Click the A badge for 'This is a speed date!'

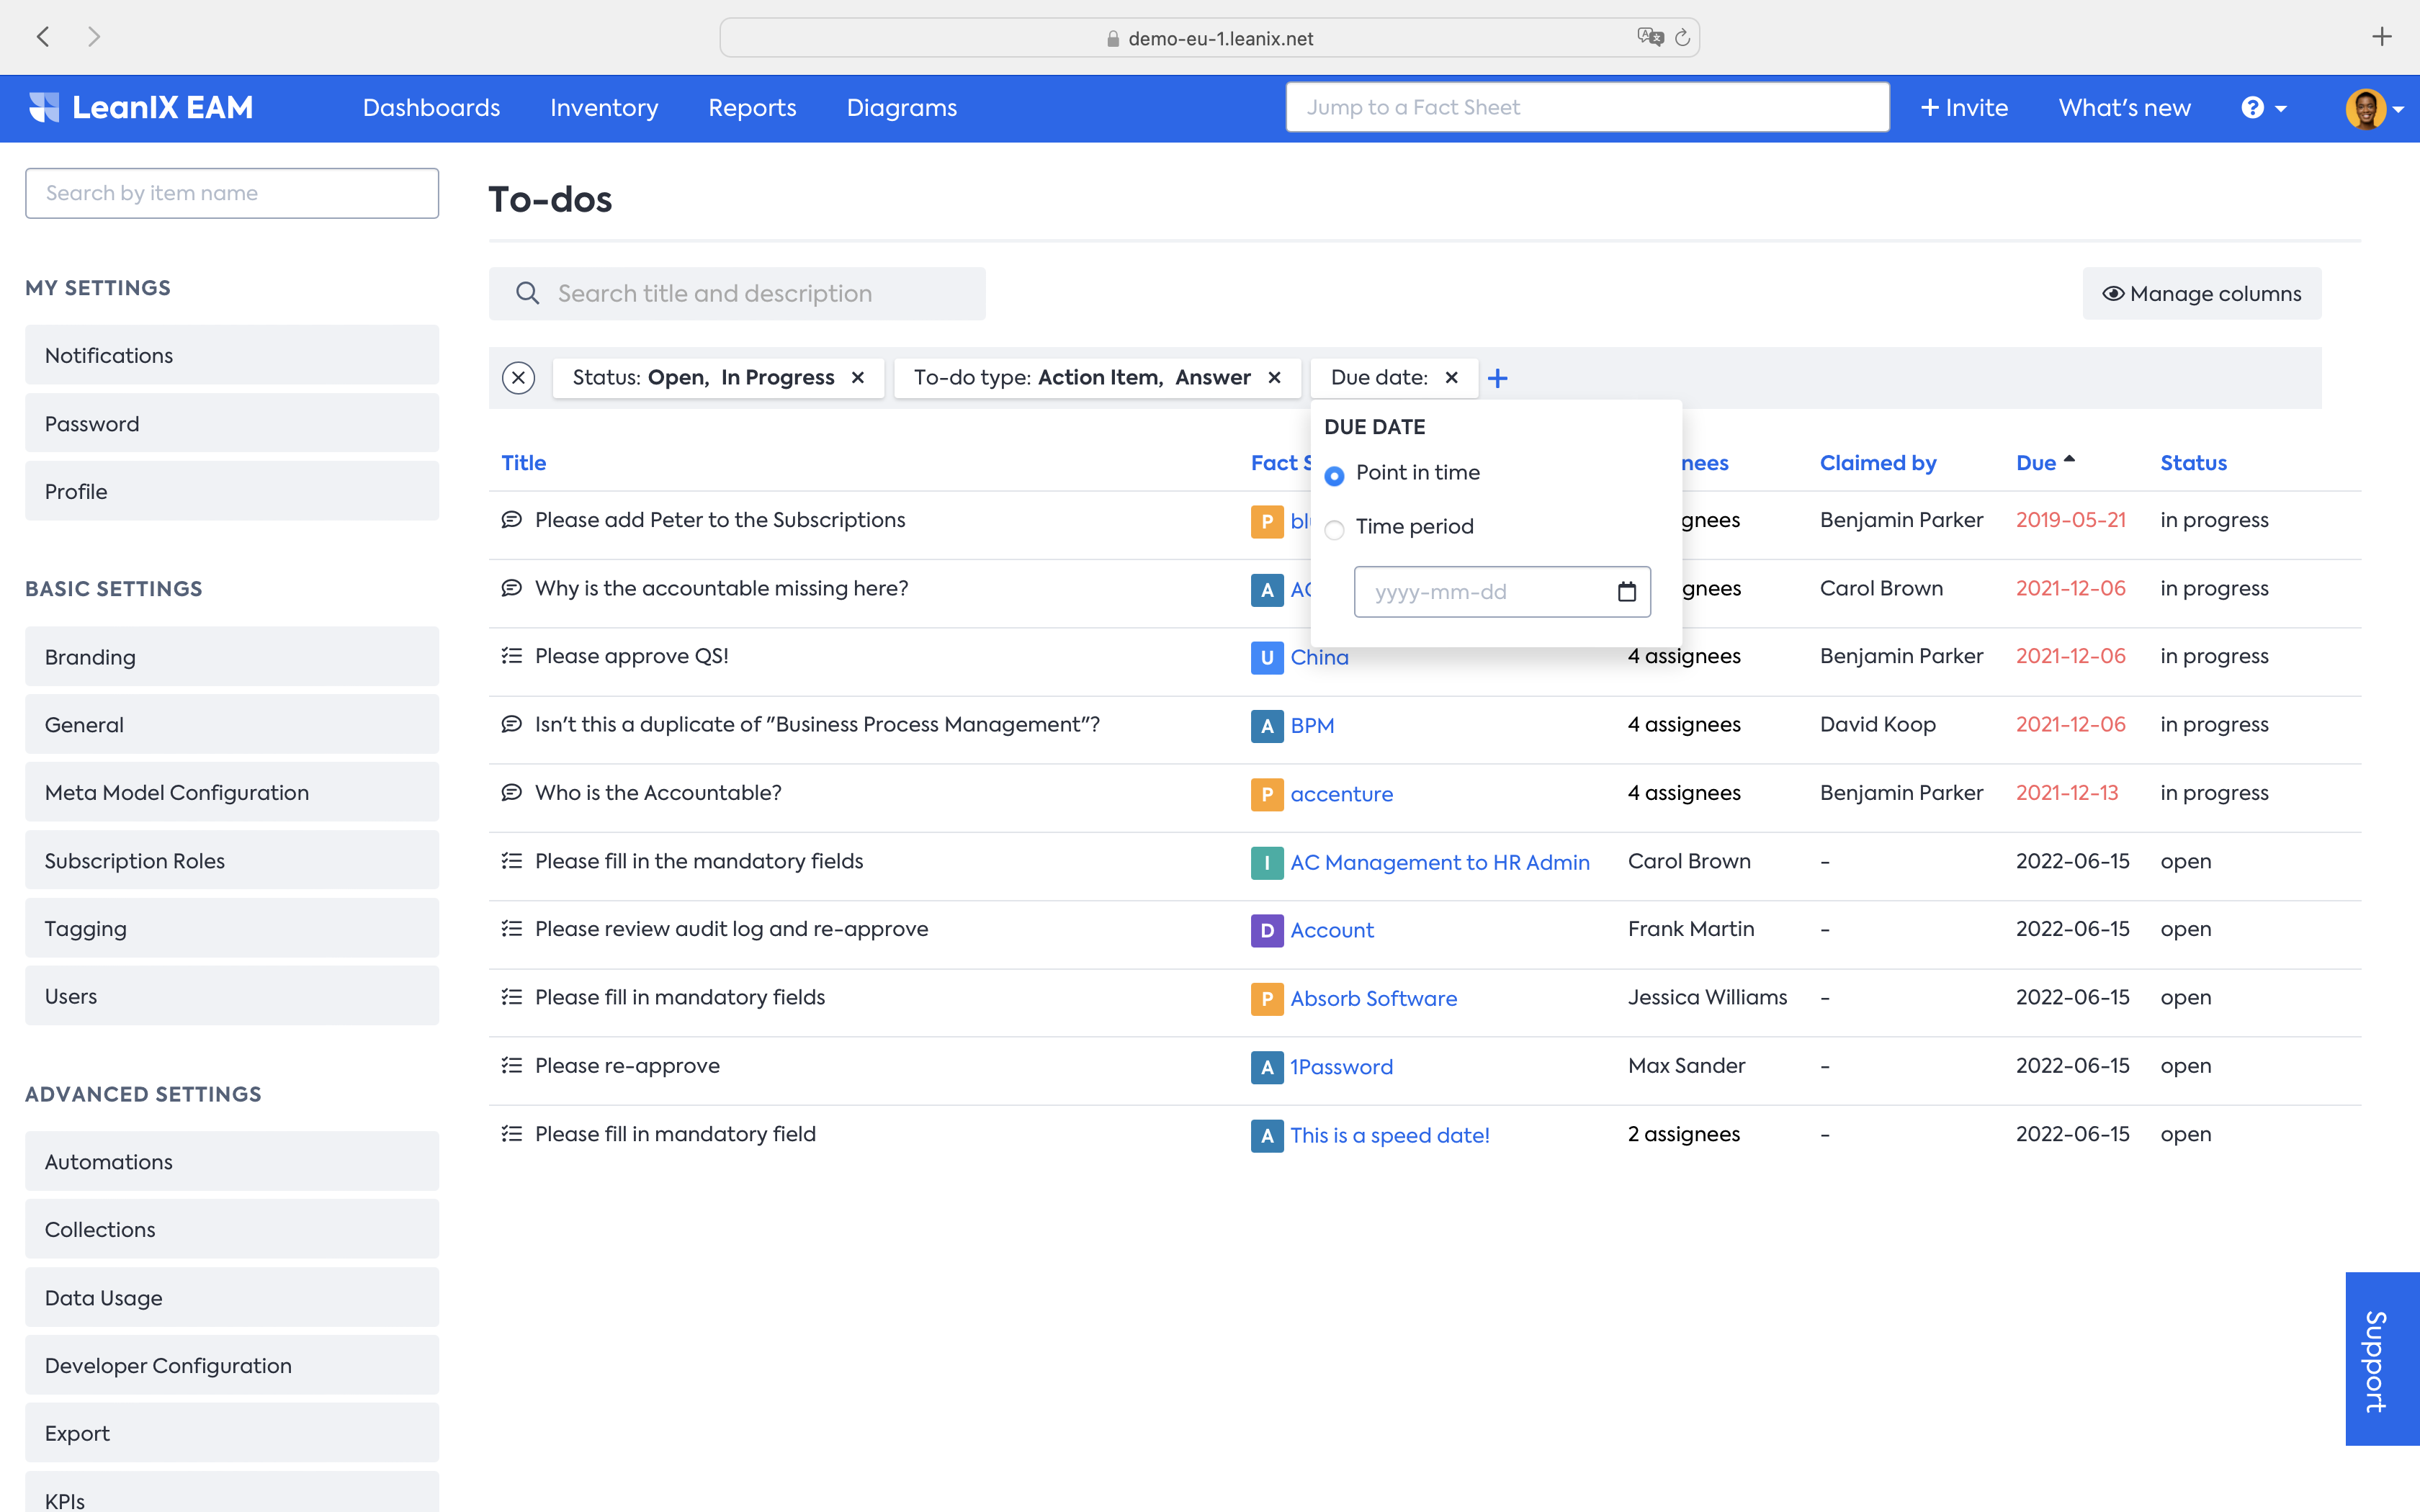1267,1135
